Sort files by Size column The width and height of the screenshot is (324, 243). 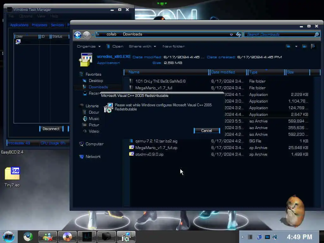tap(297, 72)
